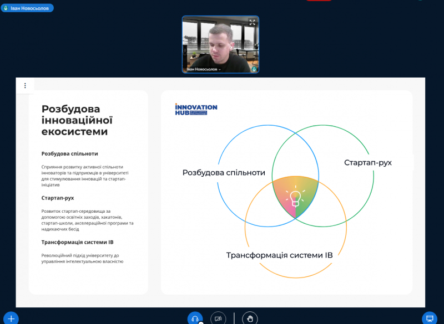
Task: Click the Innovation Hub logo
Action: (x=196, y=109)
